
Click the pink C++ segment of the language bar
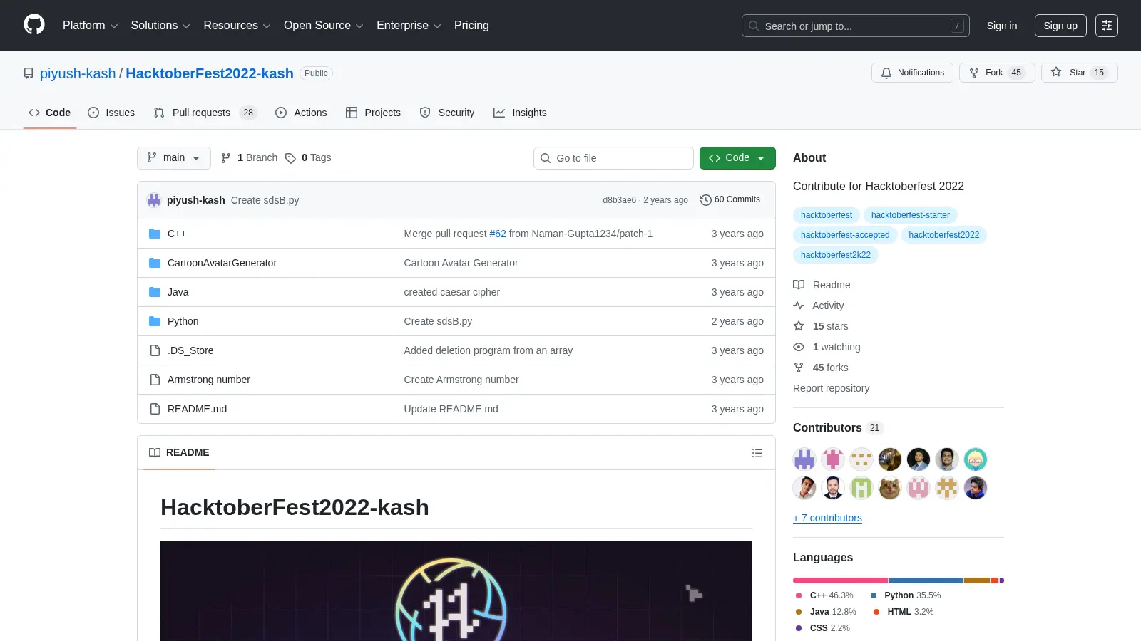[840, 580]
